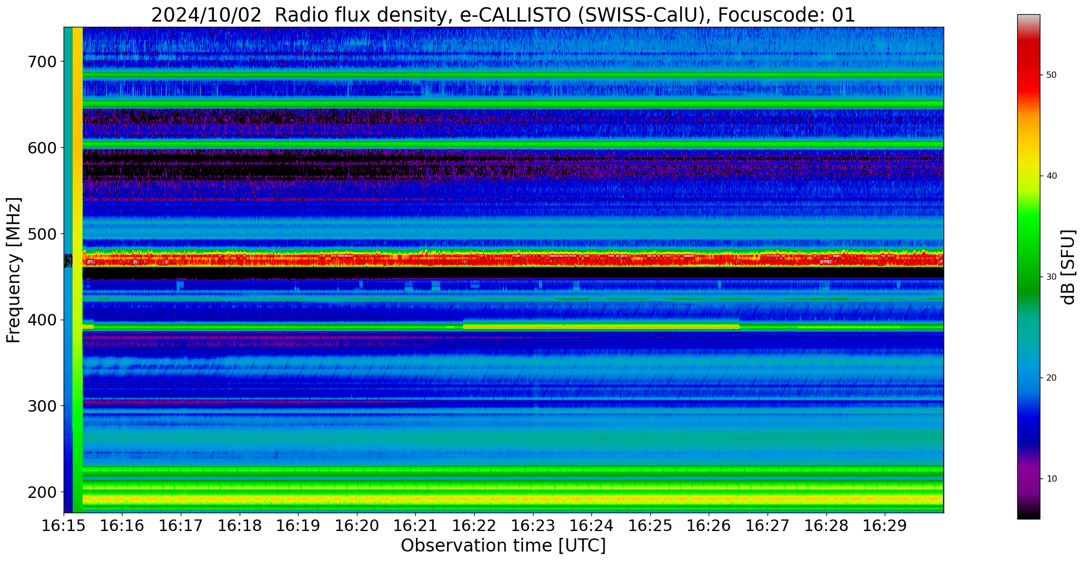The image size is (1084, 561).
Task: Click the 16:22 time tick label
Action: 475,526
